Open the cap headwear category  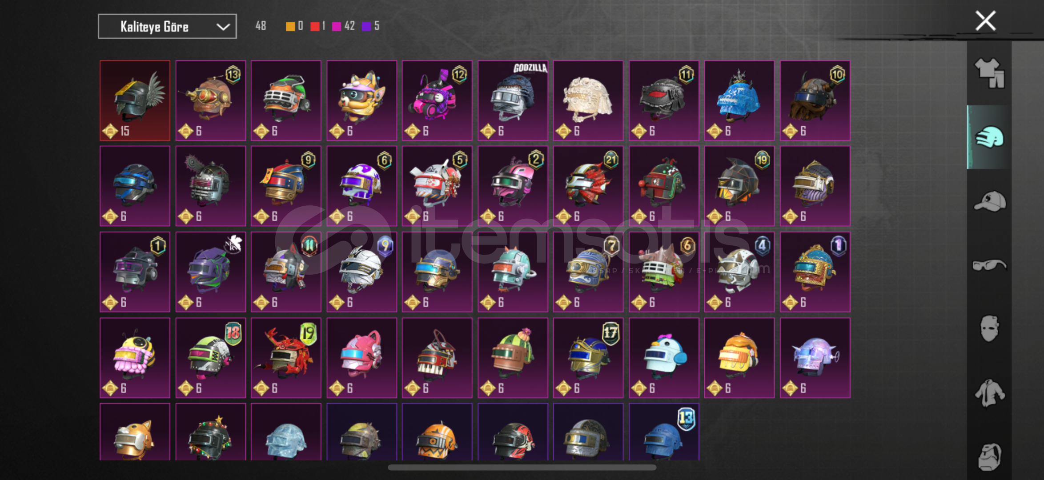point(989,201)
